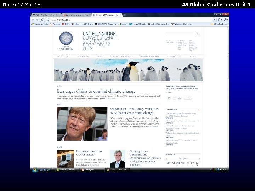Open the Calendar menu item
The height and width of the screenshot is (191, 255).
pyautogui.click(x=84, y=56)
